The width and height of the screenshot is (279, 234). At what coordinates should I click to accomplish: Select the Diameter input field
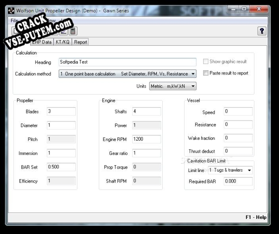pos(61,125)
